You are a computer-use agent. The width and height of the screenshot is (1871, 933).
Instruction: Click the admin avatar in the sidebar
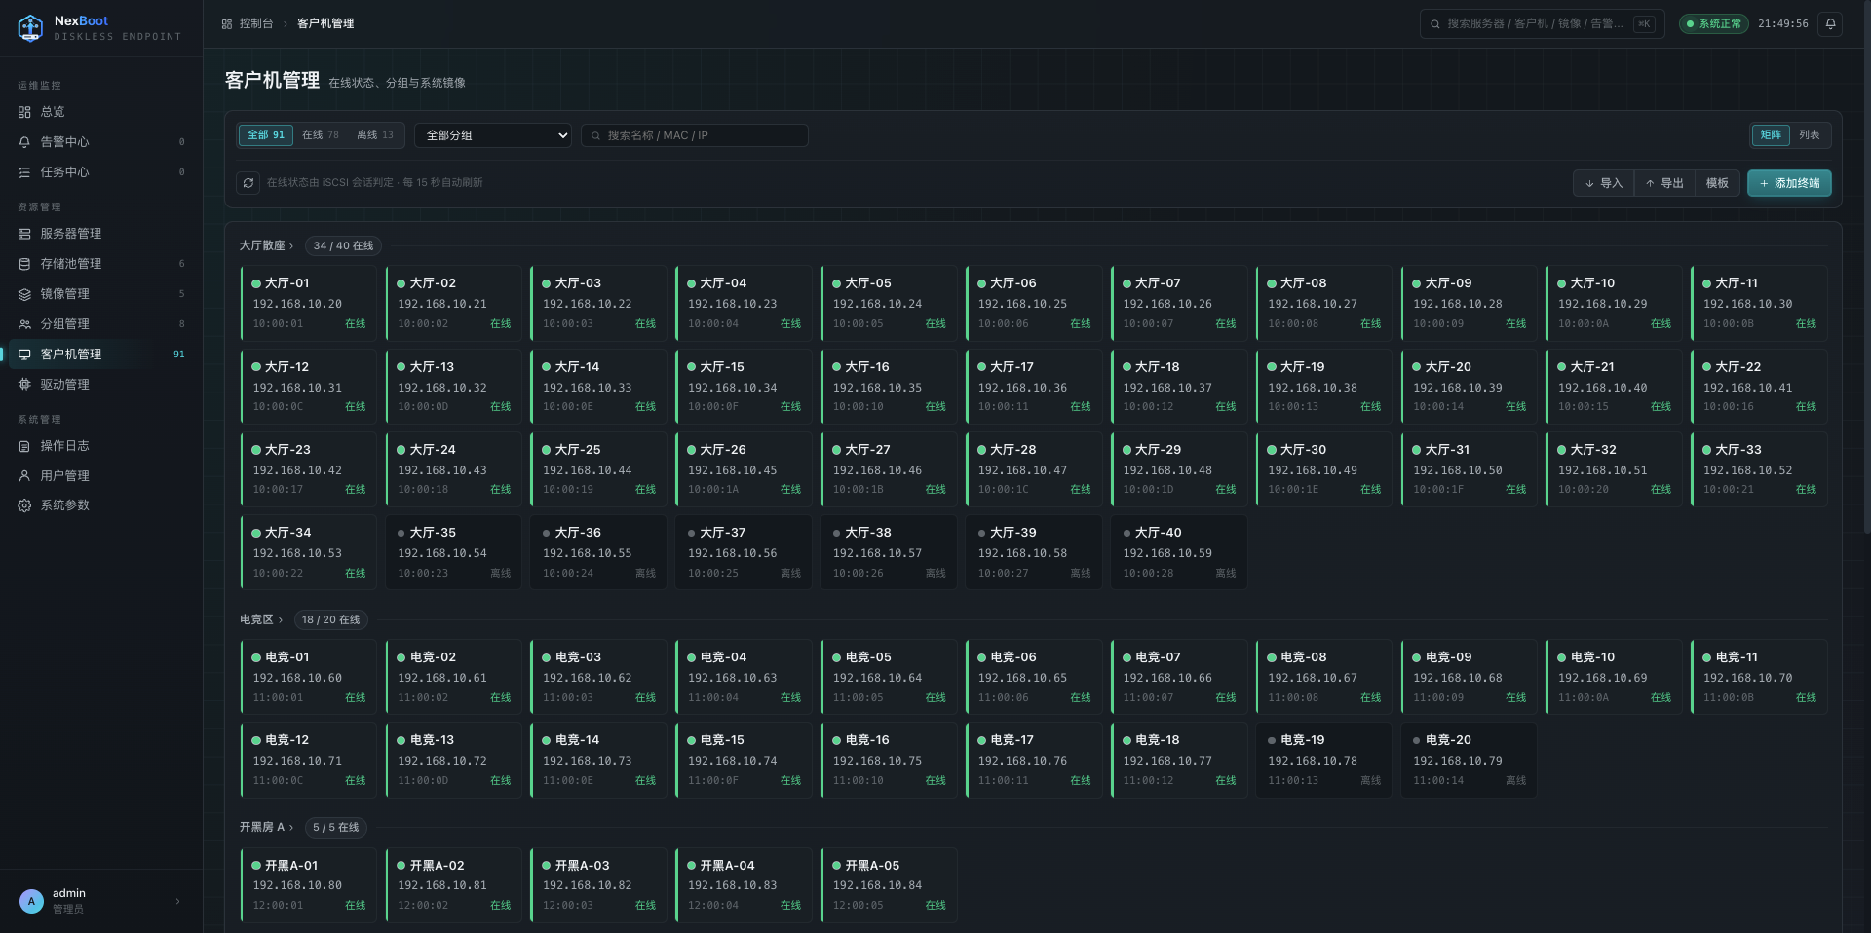pos(31,901)
